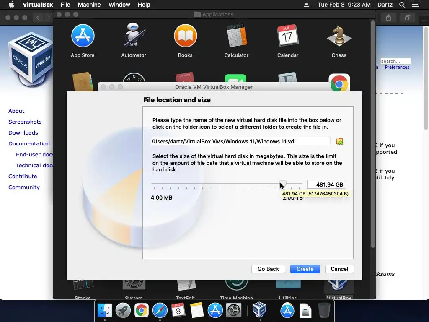The height and width of the screenshot is (322, 429).
Task: Open Contribute link on VirtualBox site
Action: 23,177
